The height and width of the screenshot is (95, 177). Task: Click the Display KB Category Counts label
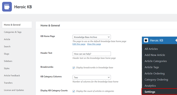click(54, 91)
